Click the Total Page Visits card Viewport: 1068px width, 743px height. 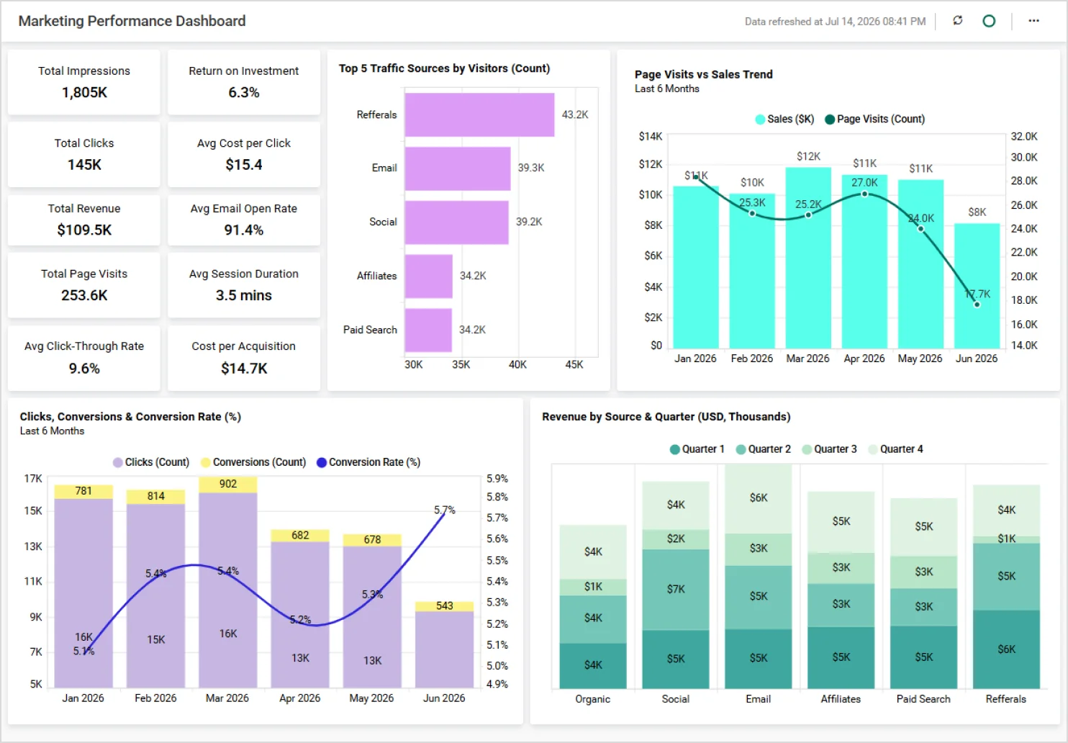coord(84,284)
